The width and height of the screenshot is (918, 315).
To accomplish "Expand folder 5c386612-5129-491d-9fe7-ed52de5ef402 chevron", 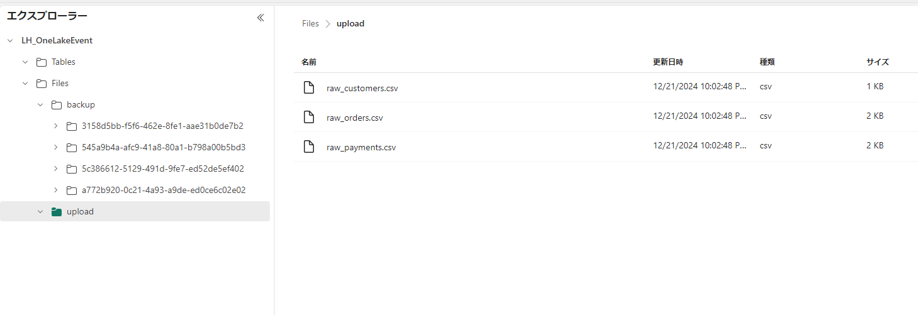I will 55,169.
